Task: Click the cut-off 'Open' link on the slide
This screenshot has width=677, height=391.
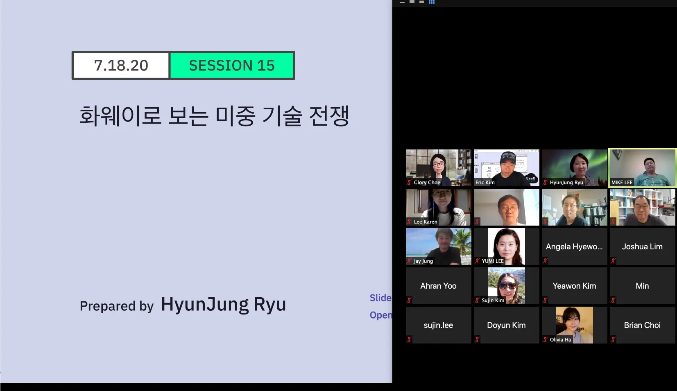Action: [x=381, y=315]
